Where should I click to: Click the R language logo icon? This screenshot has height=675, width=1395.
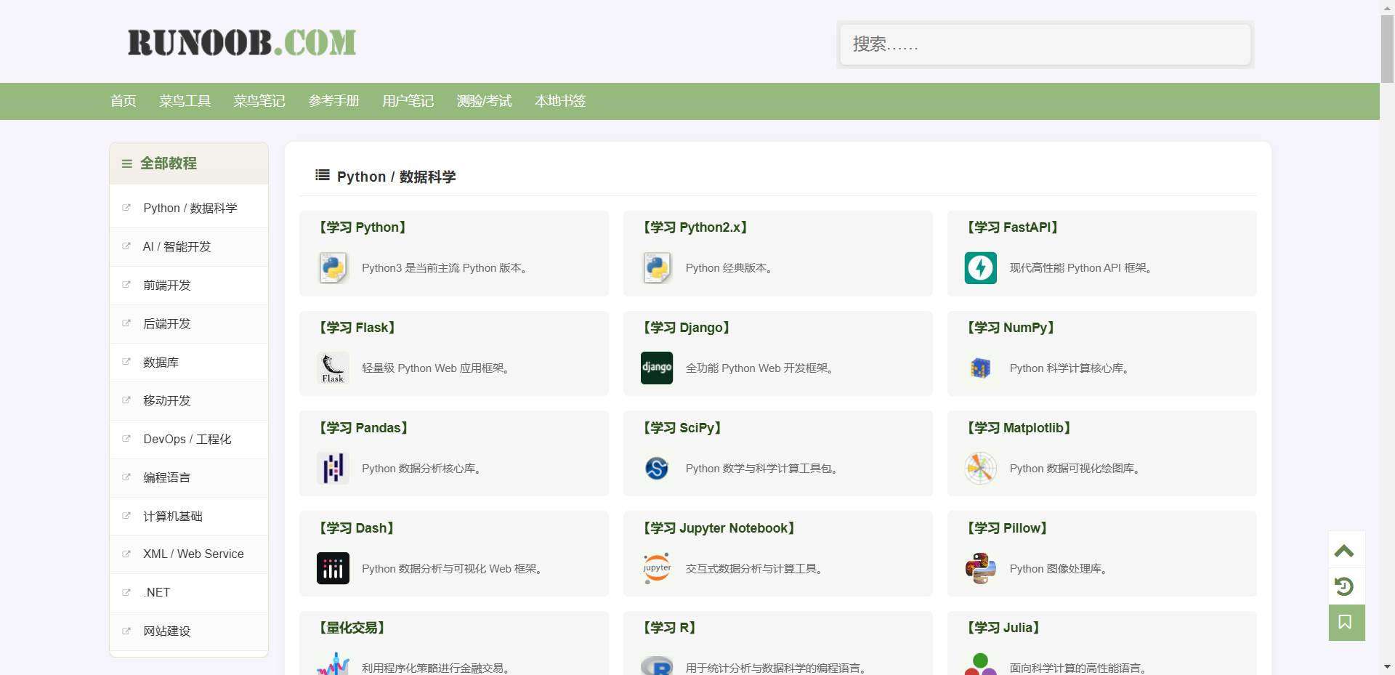pyautogui.click(x=657, y=664)
